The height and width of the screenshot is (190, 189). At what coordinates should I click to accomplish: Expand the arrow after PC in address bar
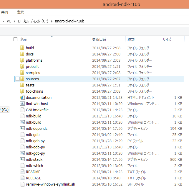[15, 21]
